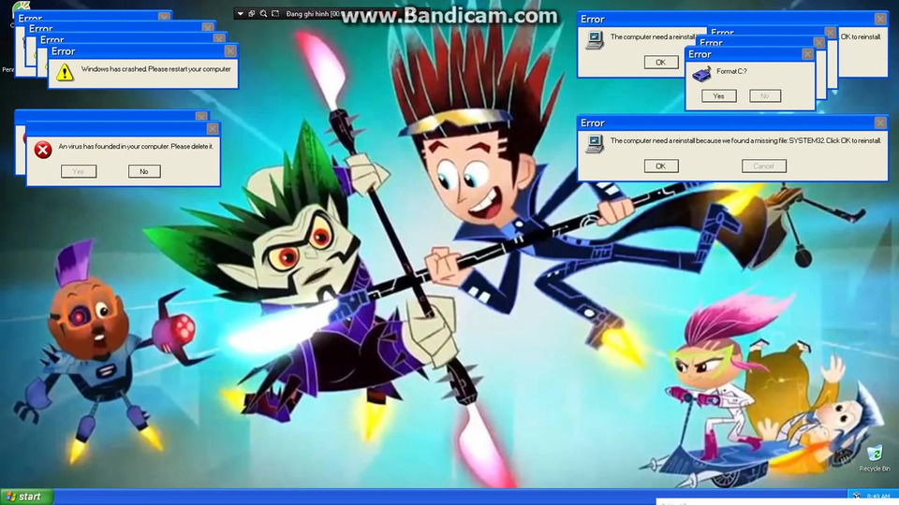899x505 pixels.
Task: Click the computer icon in the SYSTEM32 reinstall dialog
Action: pyautogui.click(x=595, y=144)
